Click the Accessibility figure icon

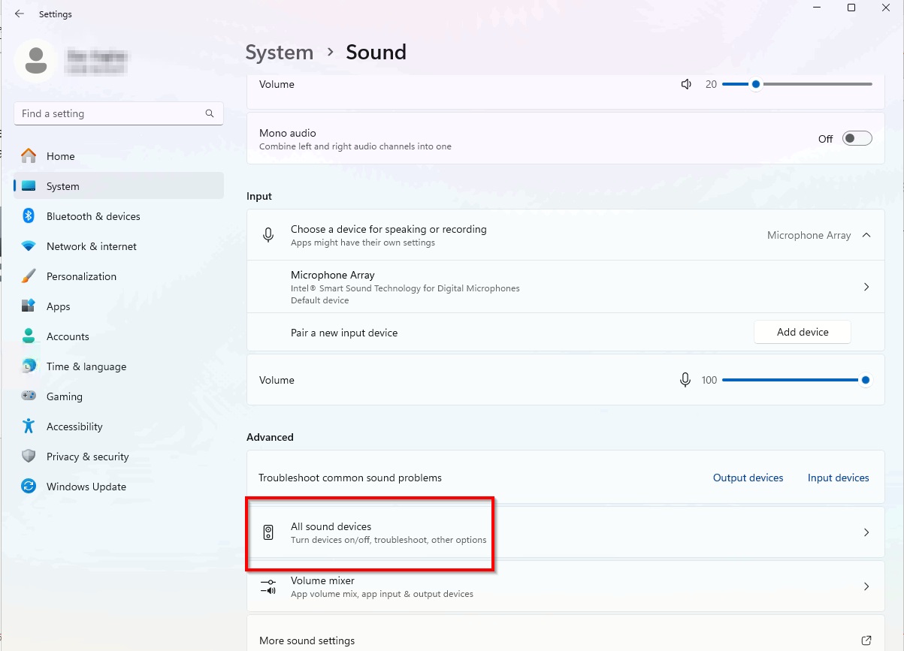tap(29, 426)
